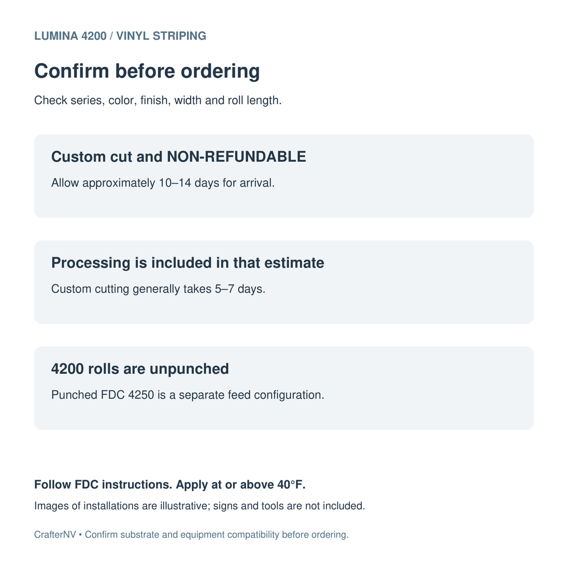Click NON-REFUNDABLE word in first card
This screenshot has width=568, height=568.
click(236, 157)
